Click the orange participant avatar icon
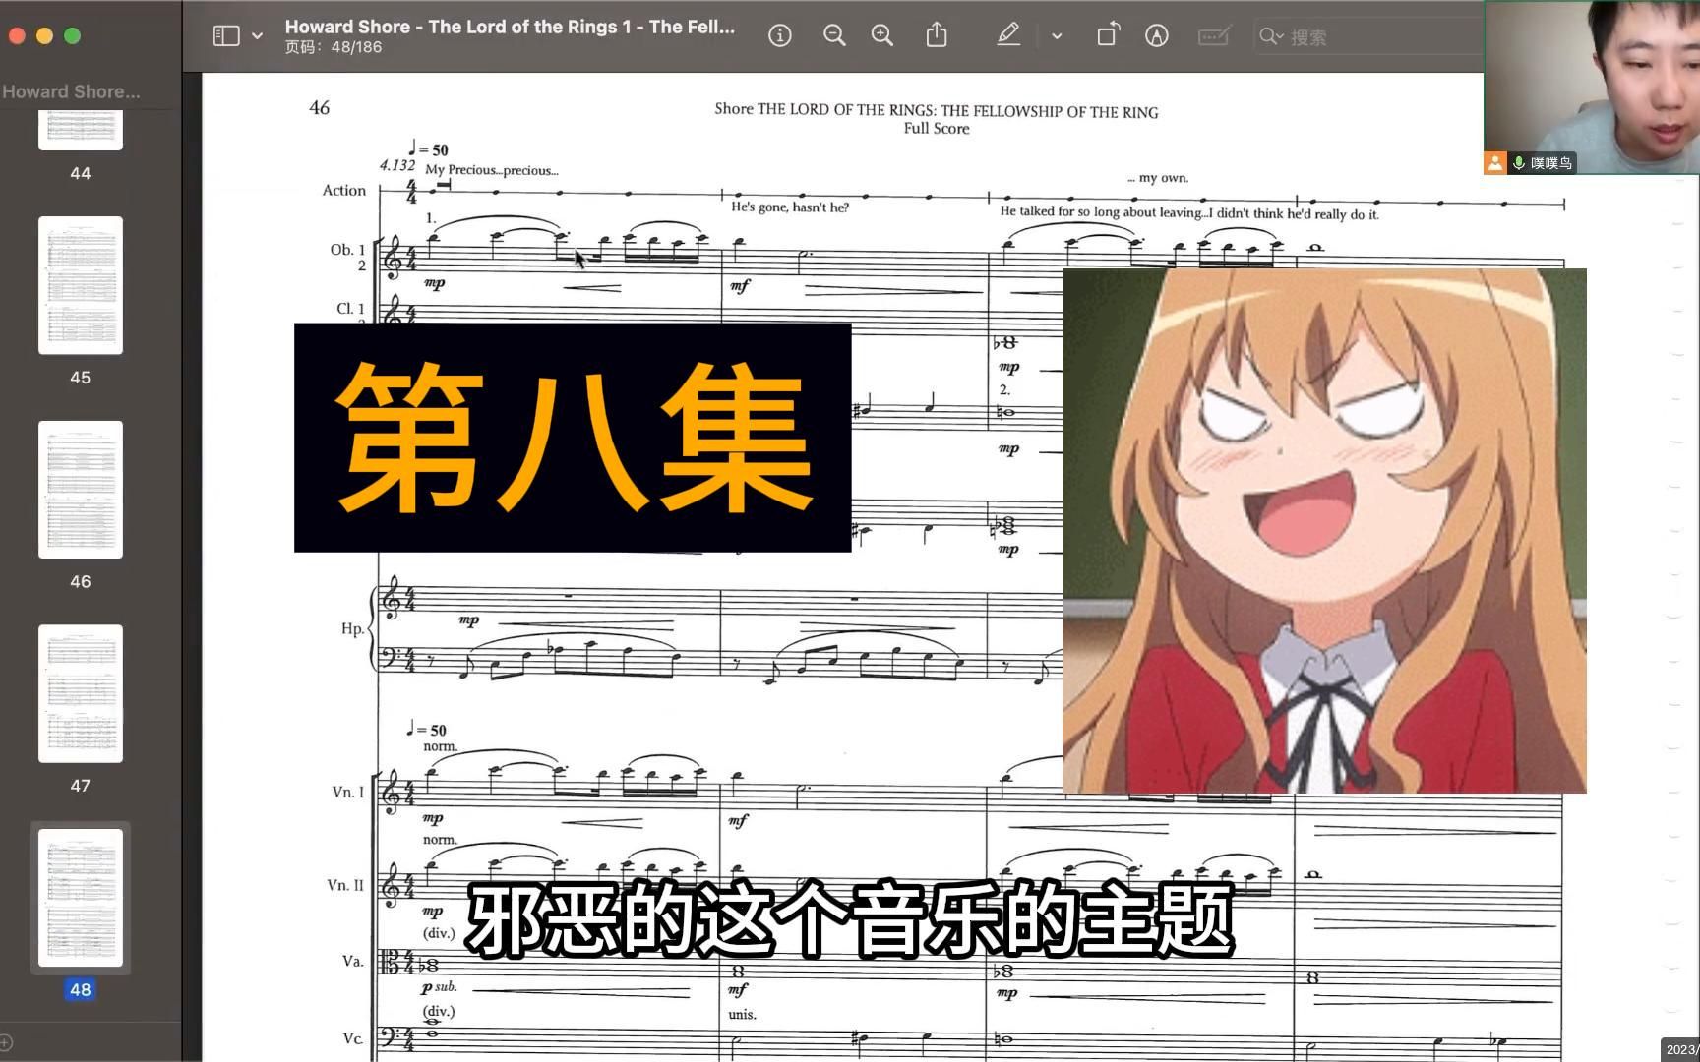 click(x=1495, y=163)
